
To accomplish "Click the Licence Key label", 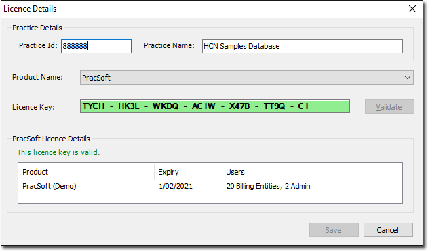I will 33,107.
